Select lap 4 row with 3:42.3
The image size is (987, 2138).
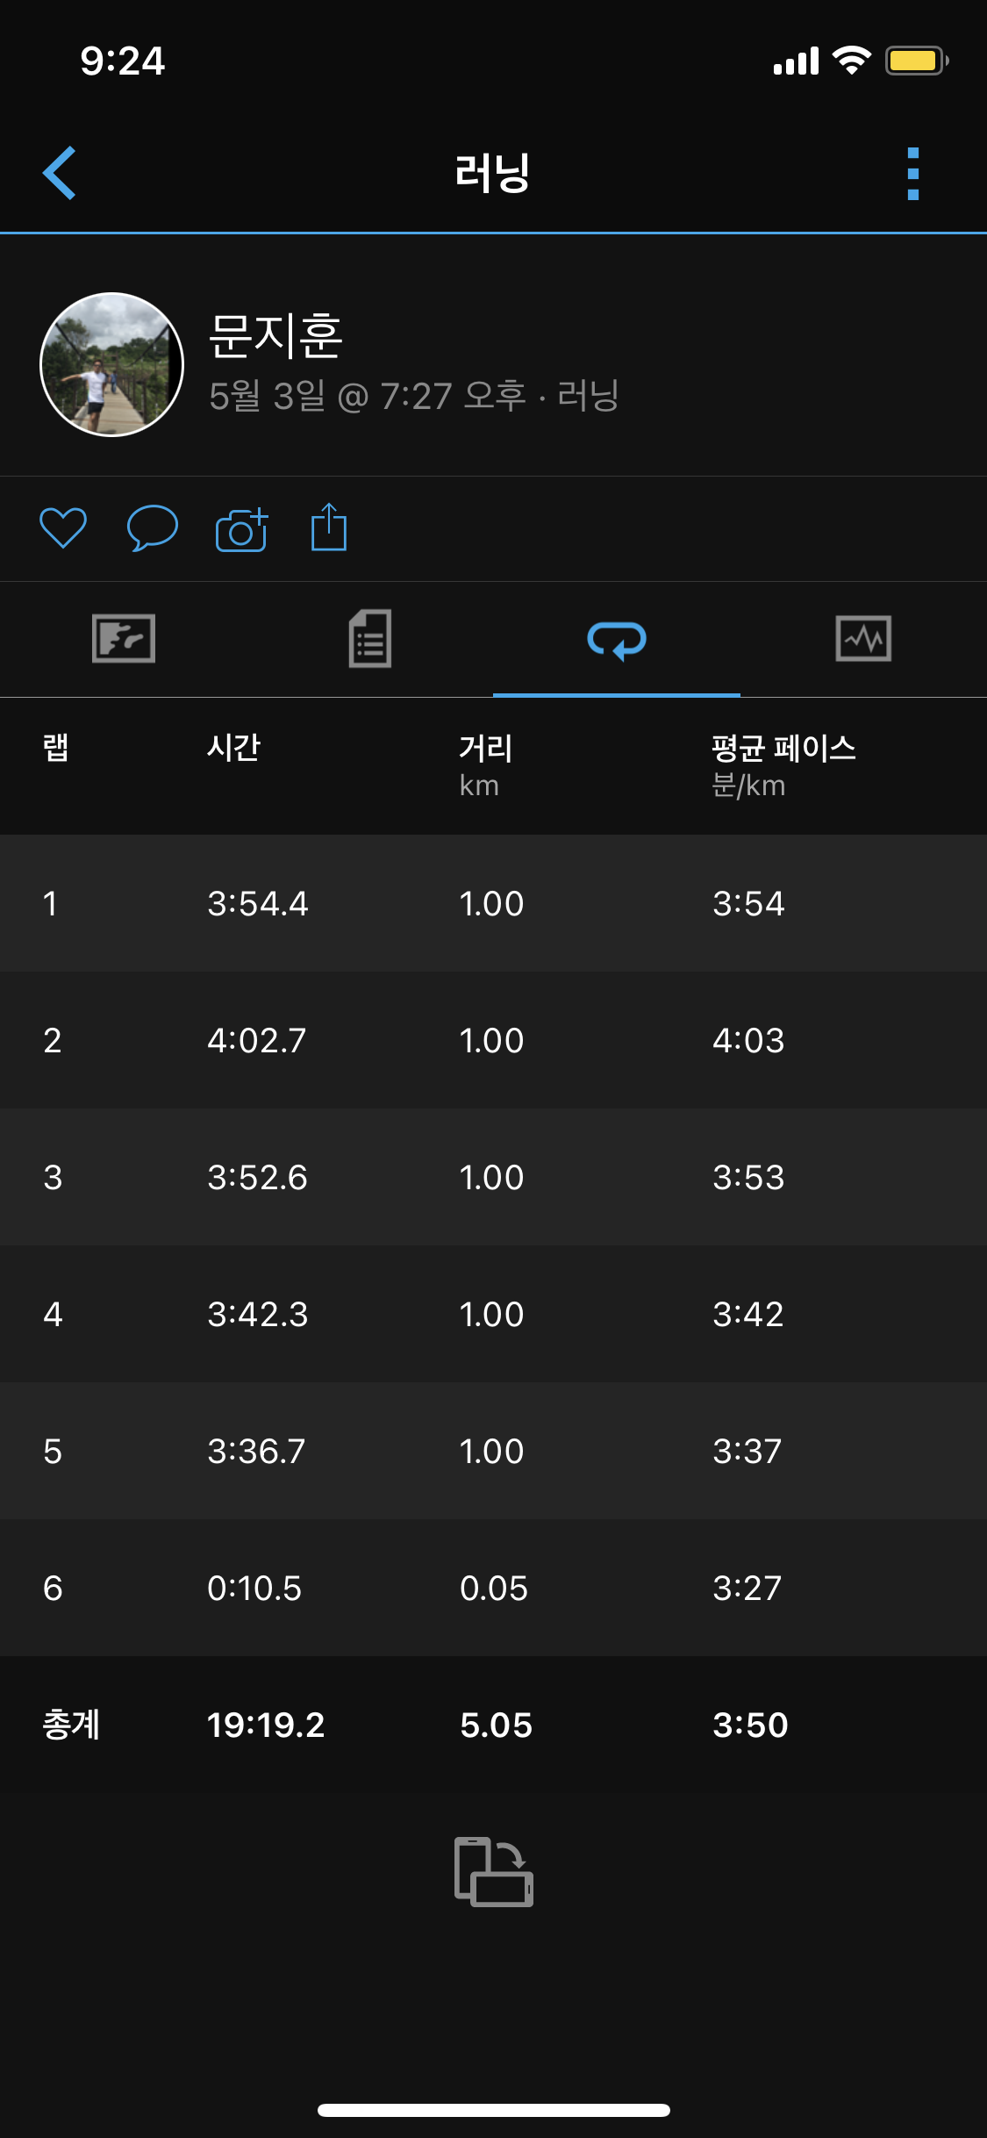(x=493, y=1314)
